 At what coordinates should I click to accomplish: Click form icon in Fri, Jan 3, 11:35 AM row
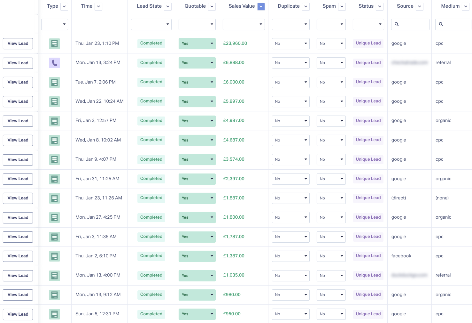[x=54, y=237]
